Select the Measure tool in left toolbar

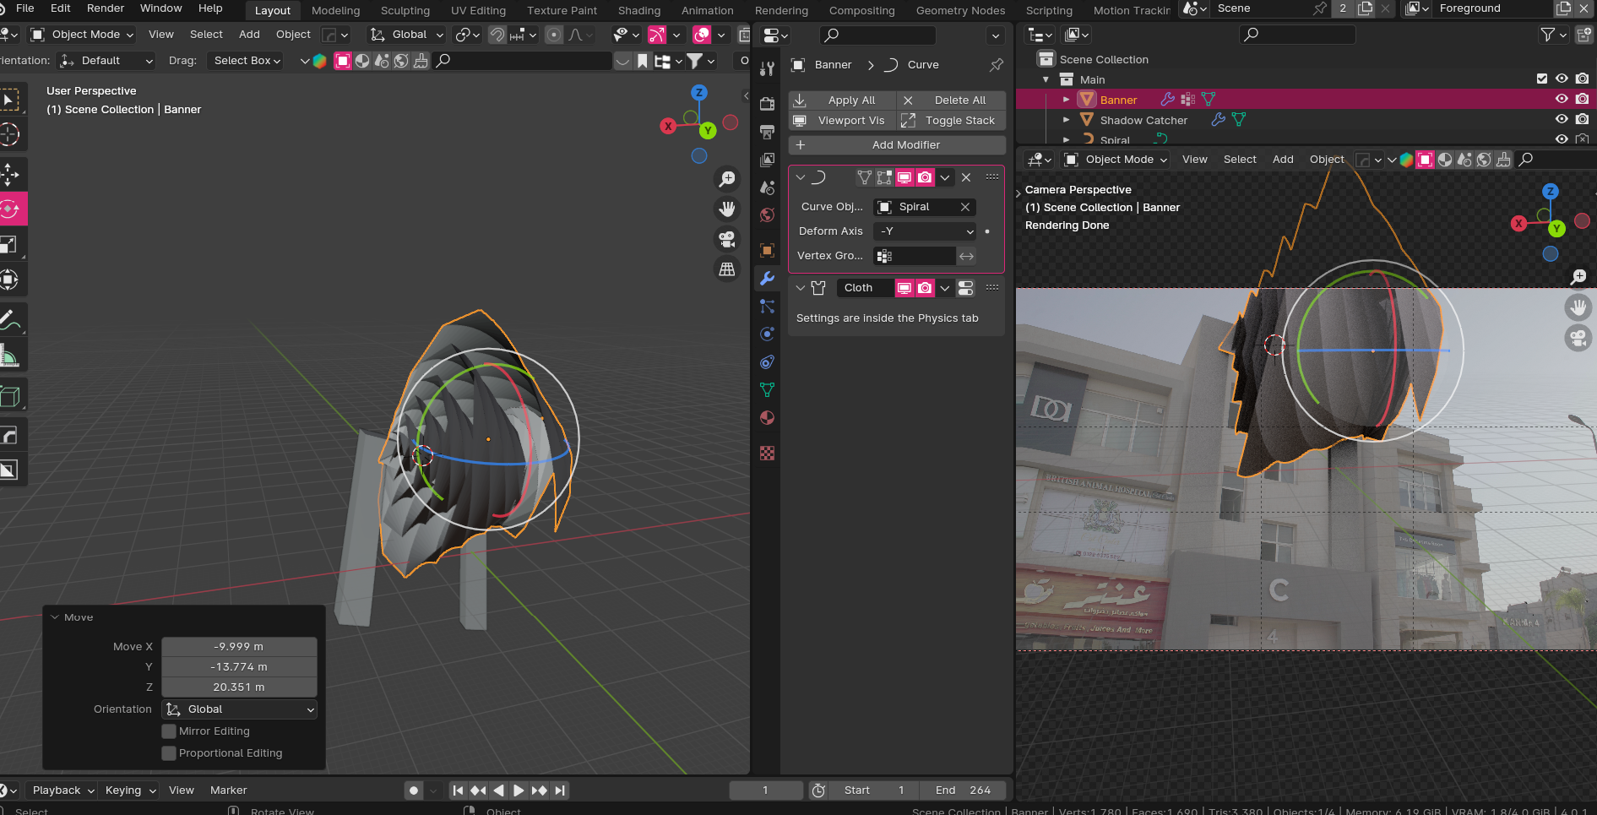[x=10, y=356]
